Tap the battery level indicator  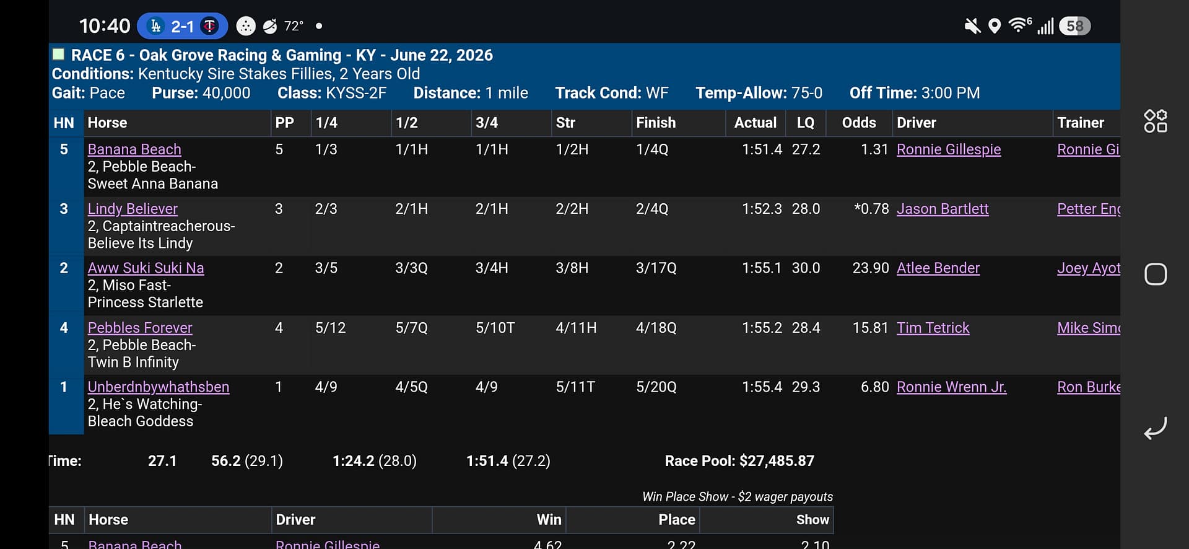[1074, 26]
